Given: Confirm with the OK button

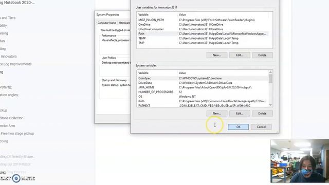Looking at the screenshot, I should [238, 127].
